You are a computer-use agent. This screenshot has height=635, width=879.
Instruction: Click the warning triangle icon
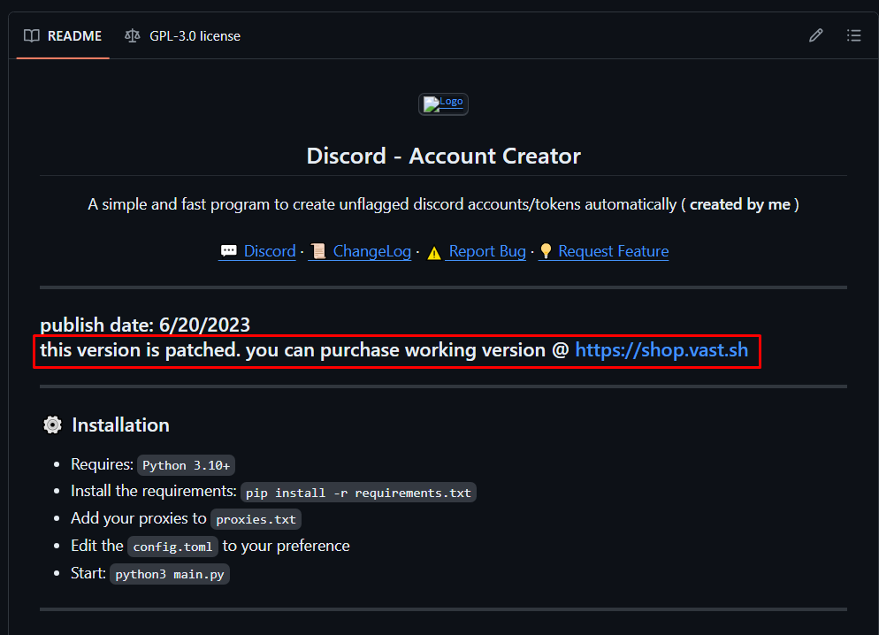point(434,253)
